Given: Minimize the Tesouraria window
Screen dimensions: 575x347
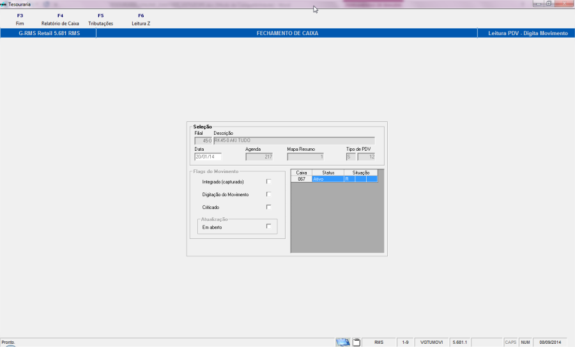Looking at the screenshot, I should pyautogui.click(x=539, y=4).
